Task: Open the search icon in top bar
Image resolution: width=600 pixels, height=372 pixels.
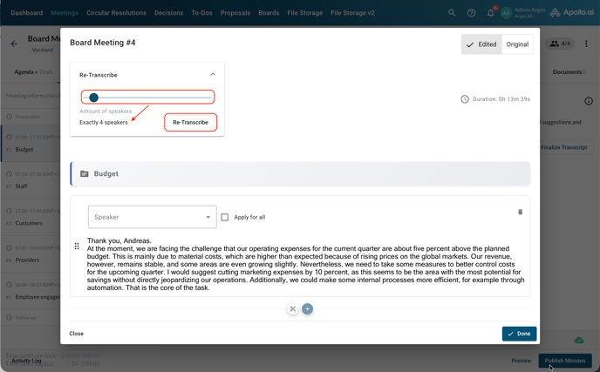Action: tap(452, 13)
